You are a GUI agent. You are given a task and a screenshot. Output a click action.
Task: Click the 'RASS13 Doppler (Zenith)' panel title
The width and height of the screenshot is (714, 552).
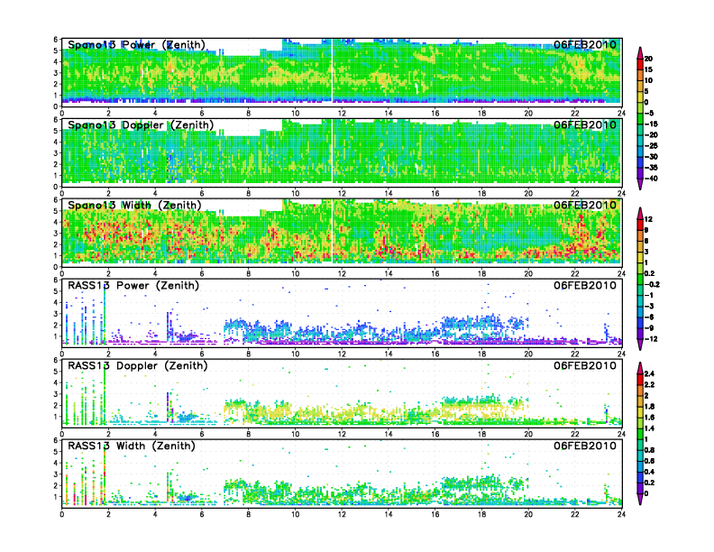click(x=138, y=365)
